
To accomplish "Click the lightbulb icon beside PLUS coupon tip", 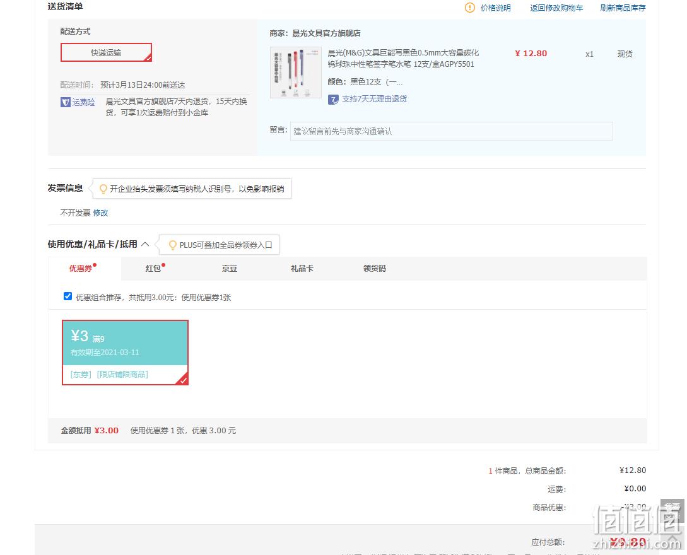I will [173, 245].
